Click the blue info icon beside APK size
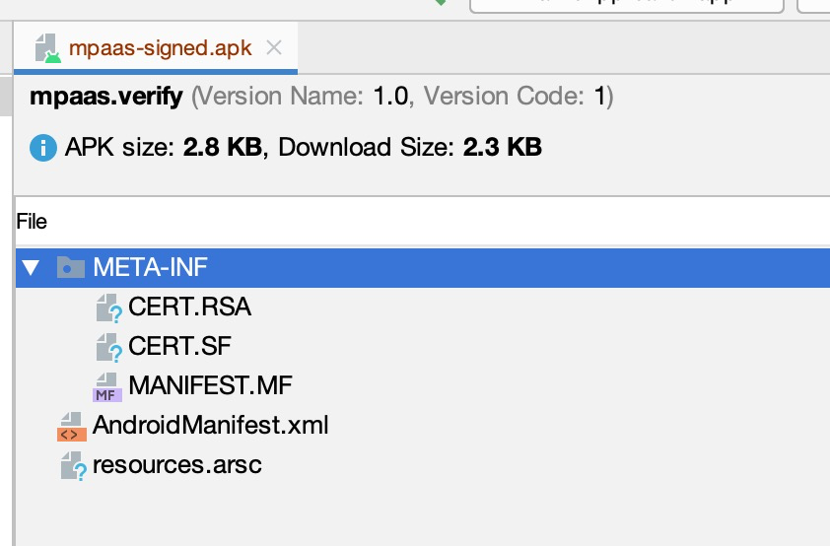Viewport: 830px width, 546px height. point(43,148)
